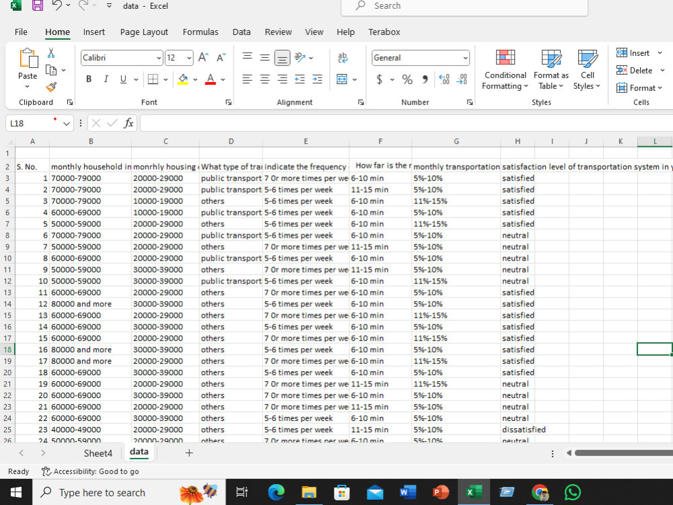This screenshot has height=505, width=673.
Task: Open Conditional Formatting menu
Action: [505, 69]
